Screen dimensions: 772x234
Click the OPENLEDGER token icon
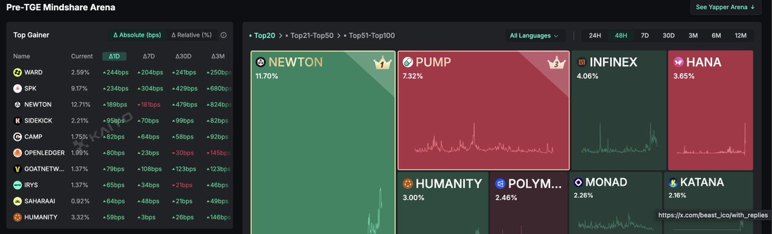(17, 153)
